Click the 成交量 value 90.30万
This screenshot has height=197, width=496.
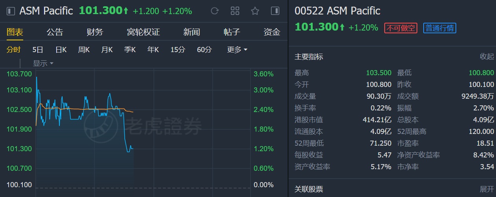(x=379, y=96)
